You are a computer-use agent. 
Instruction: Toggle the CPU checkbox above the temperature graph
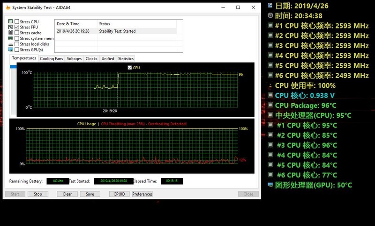click(x=130, y=68)
